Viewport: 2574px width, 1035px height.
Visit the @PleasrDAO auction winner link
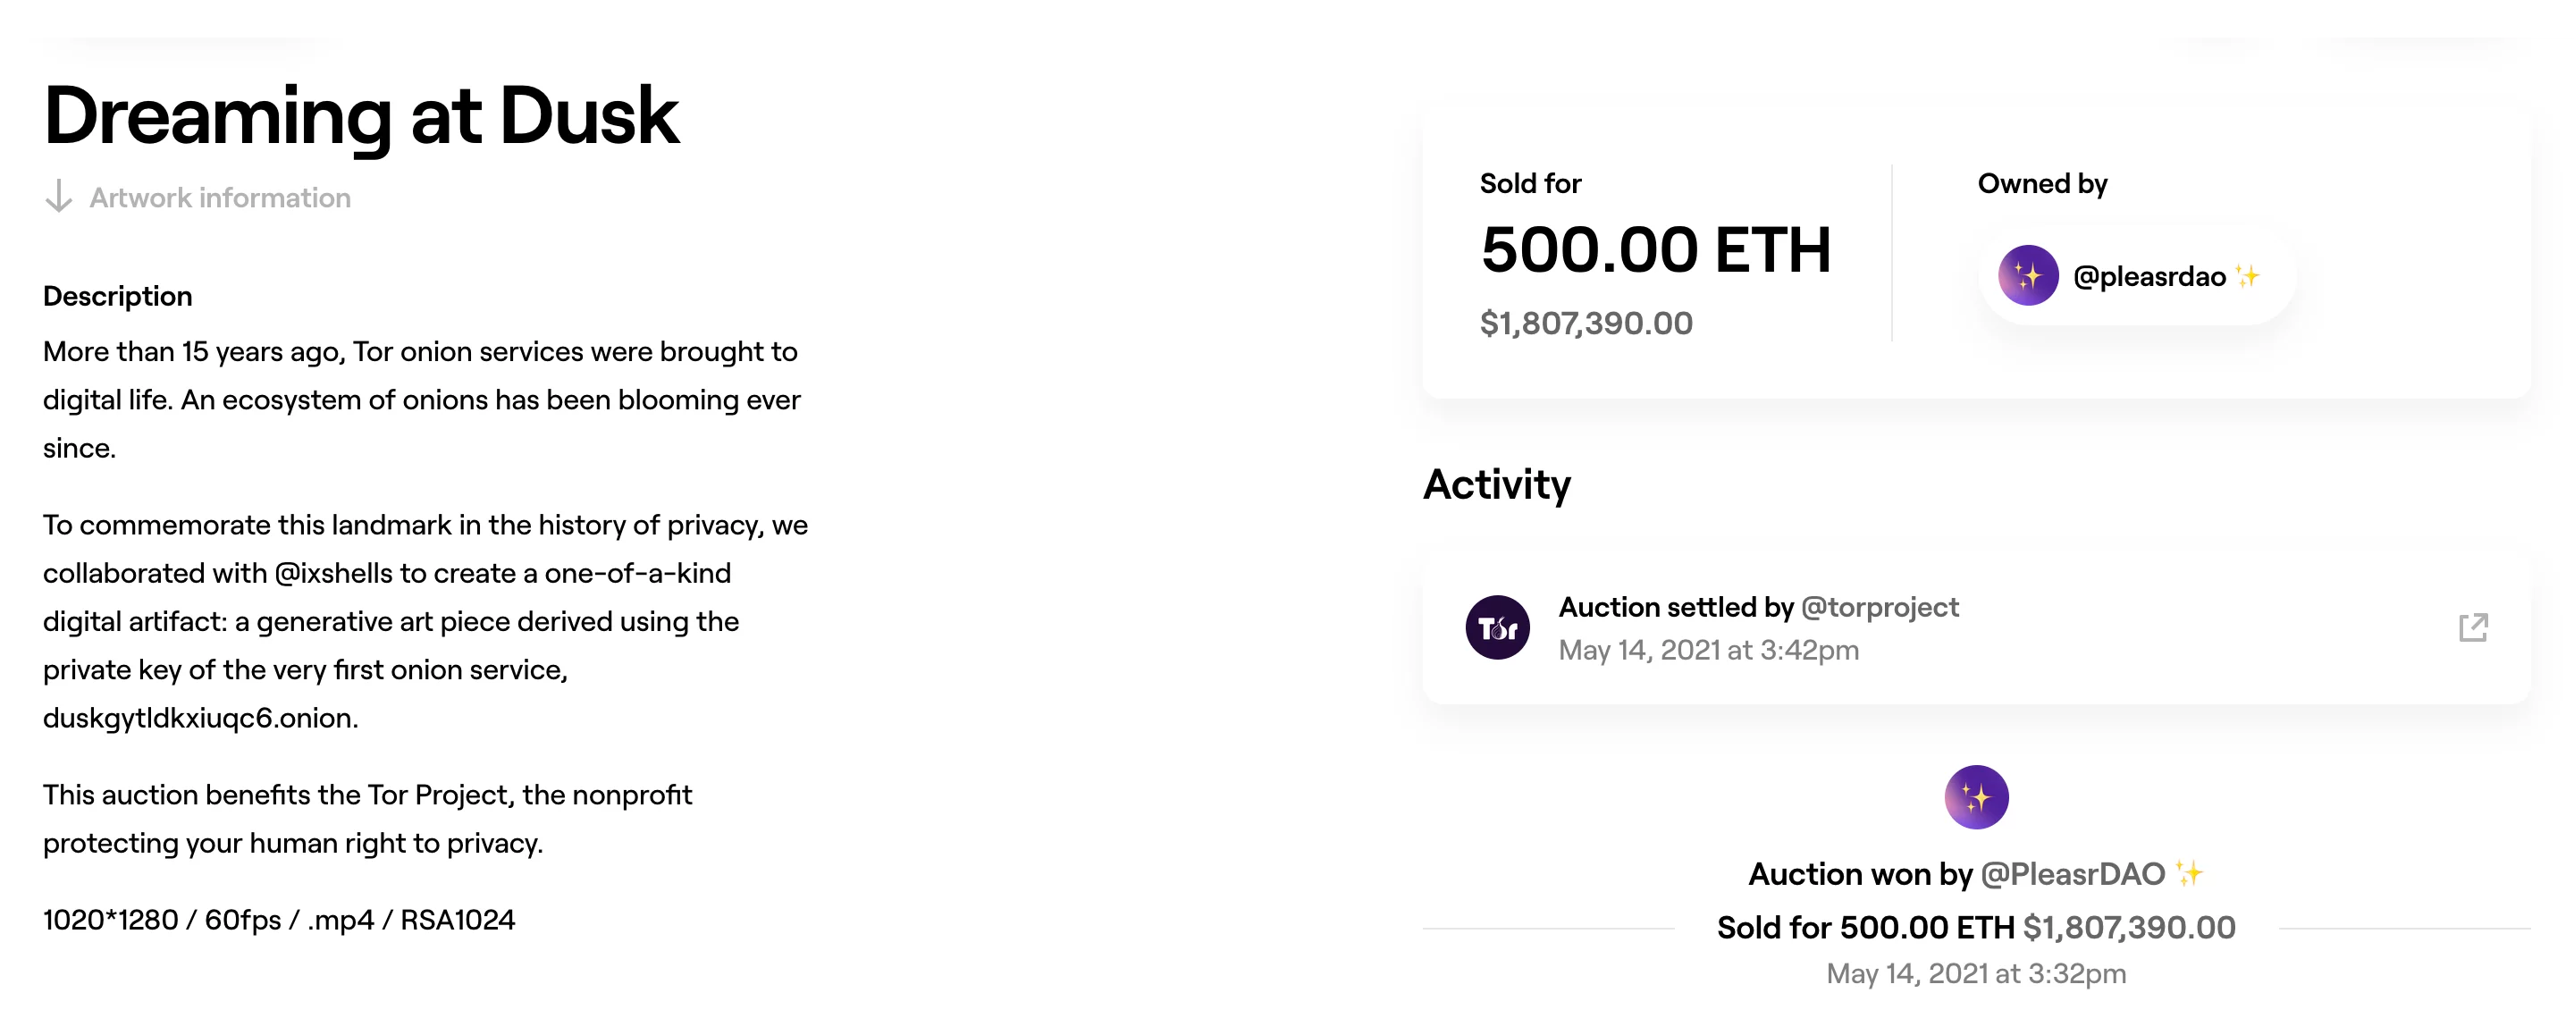point(2072,874)
